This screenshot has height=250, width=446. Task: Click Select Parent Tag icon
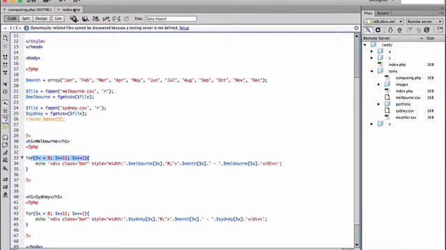coord(5,84)
